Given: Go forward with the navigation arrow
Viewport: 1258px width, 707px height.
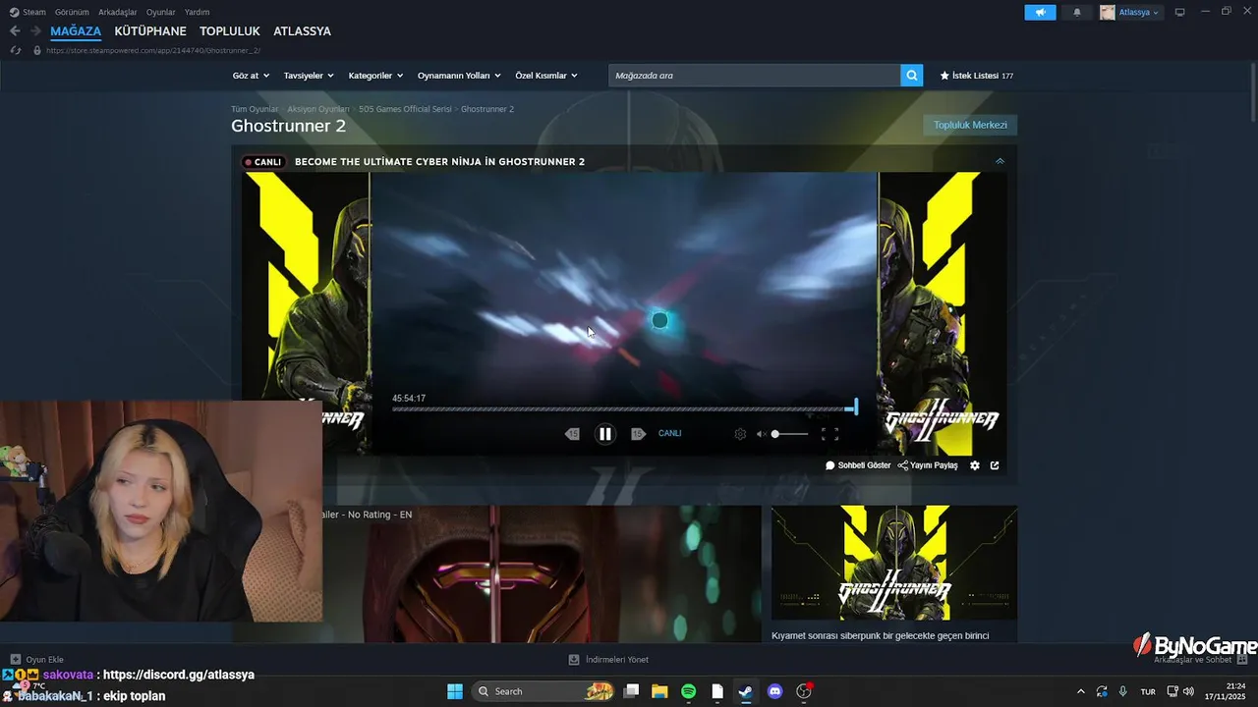Looking at the screenshot, I should pyautogui.click(x=35, y=31).
